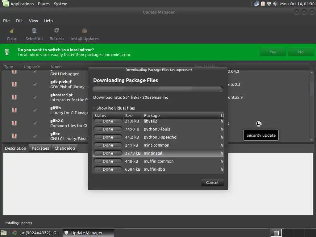Open the Help menu
Screen dimensions: 316x237
click(x=48, y=21)
